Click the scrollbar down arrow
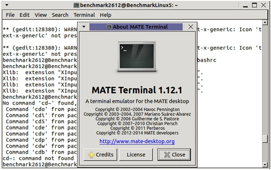 tap(265, 164)
